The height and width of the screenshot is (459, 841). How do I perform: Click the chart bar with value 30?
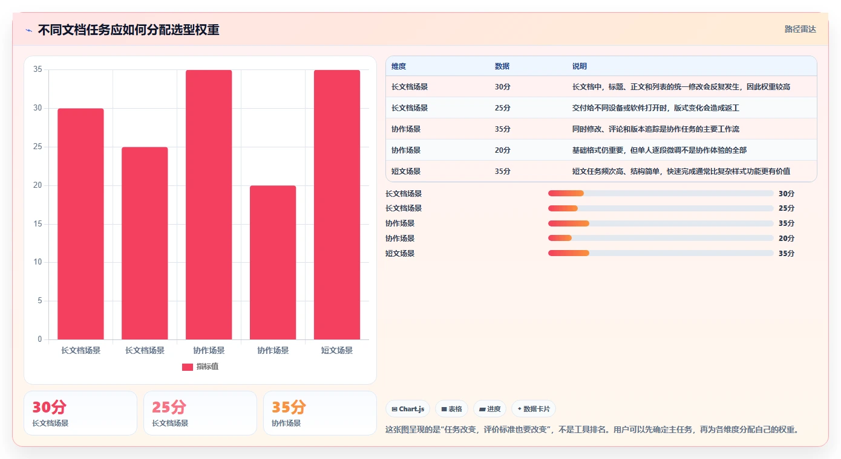(x=80, y=224)
